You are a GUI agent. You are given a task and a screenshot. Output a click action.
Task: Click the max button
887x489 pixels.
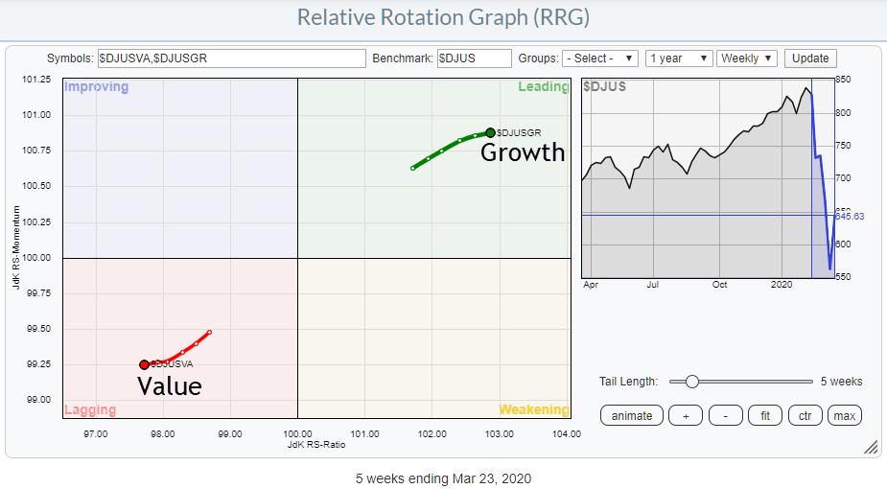844,415
